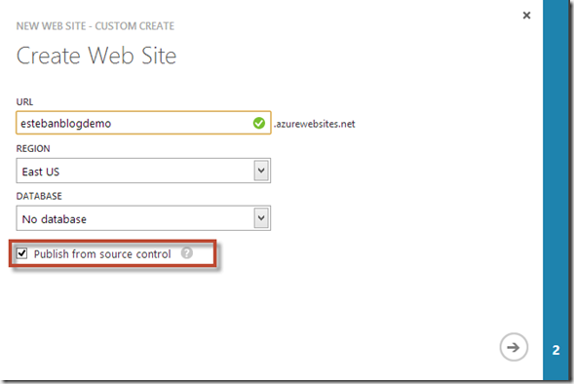Expand the Database dropdown arrow

click(261, 218)
